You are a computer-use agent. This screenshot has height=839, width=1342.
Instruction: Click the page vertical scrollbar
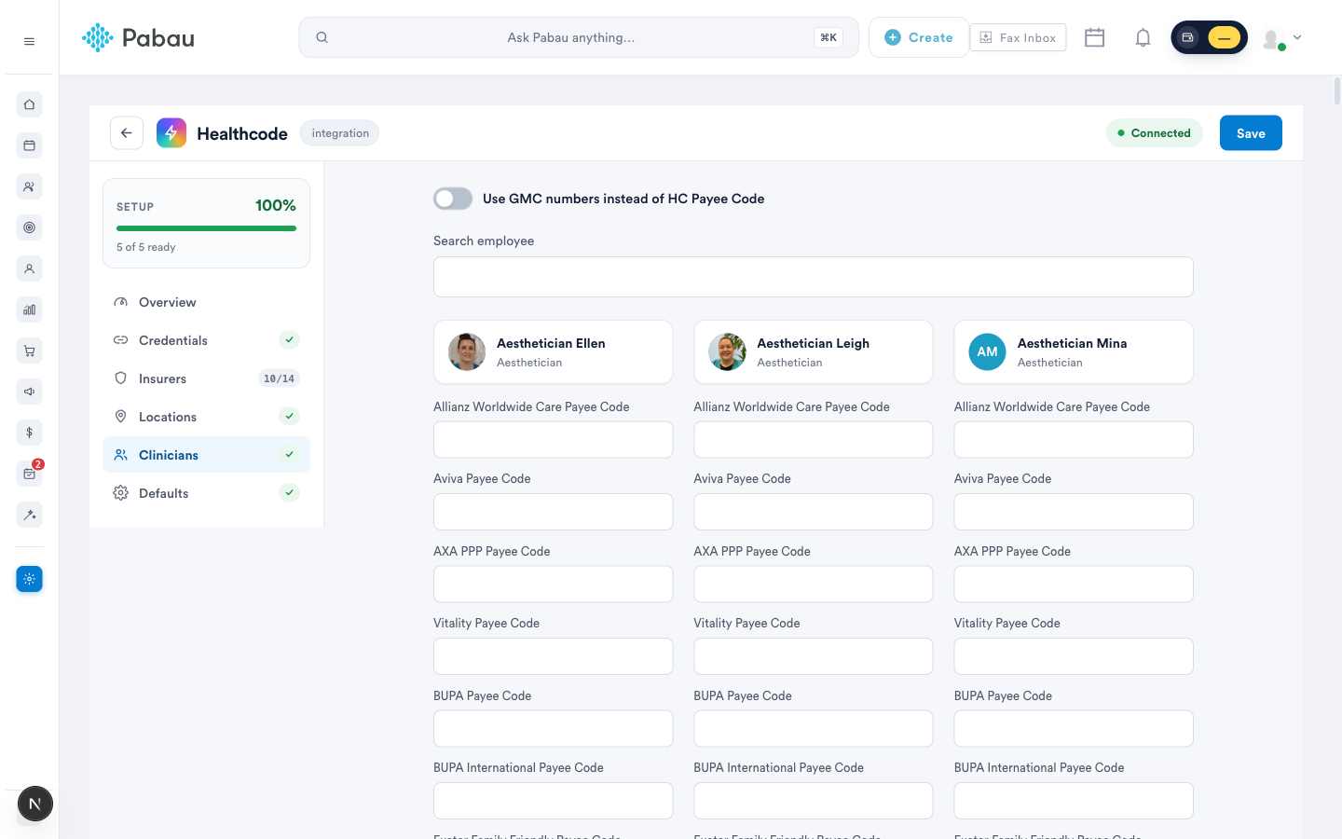click(1336, 91)
